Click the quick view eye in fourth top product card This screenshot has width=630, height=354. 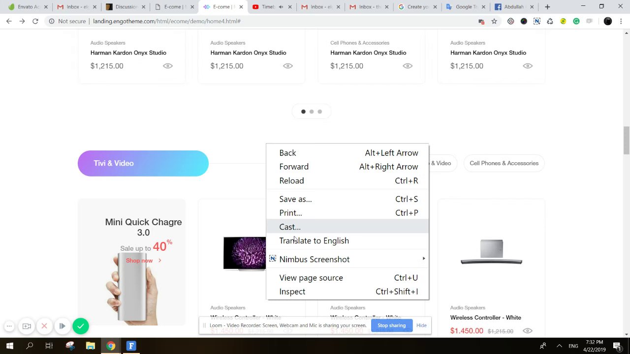coord(528,66)
